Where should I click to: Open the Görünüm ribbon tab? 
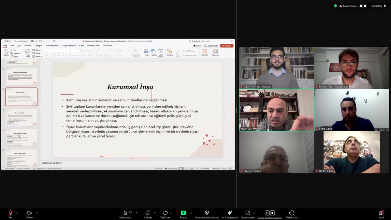coord(108,46)
